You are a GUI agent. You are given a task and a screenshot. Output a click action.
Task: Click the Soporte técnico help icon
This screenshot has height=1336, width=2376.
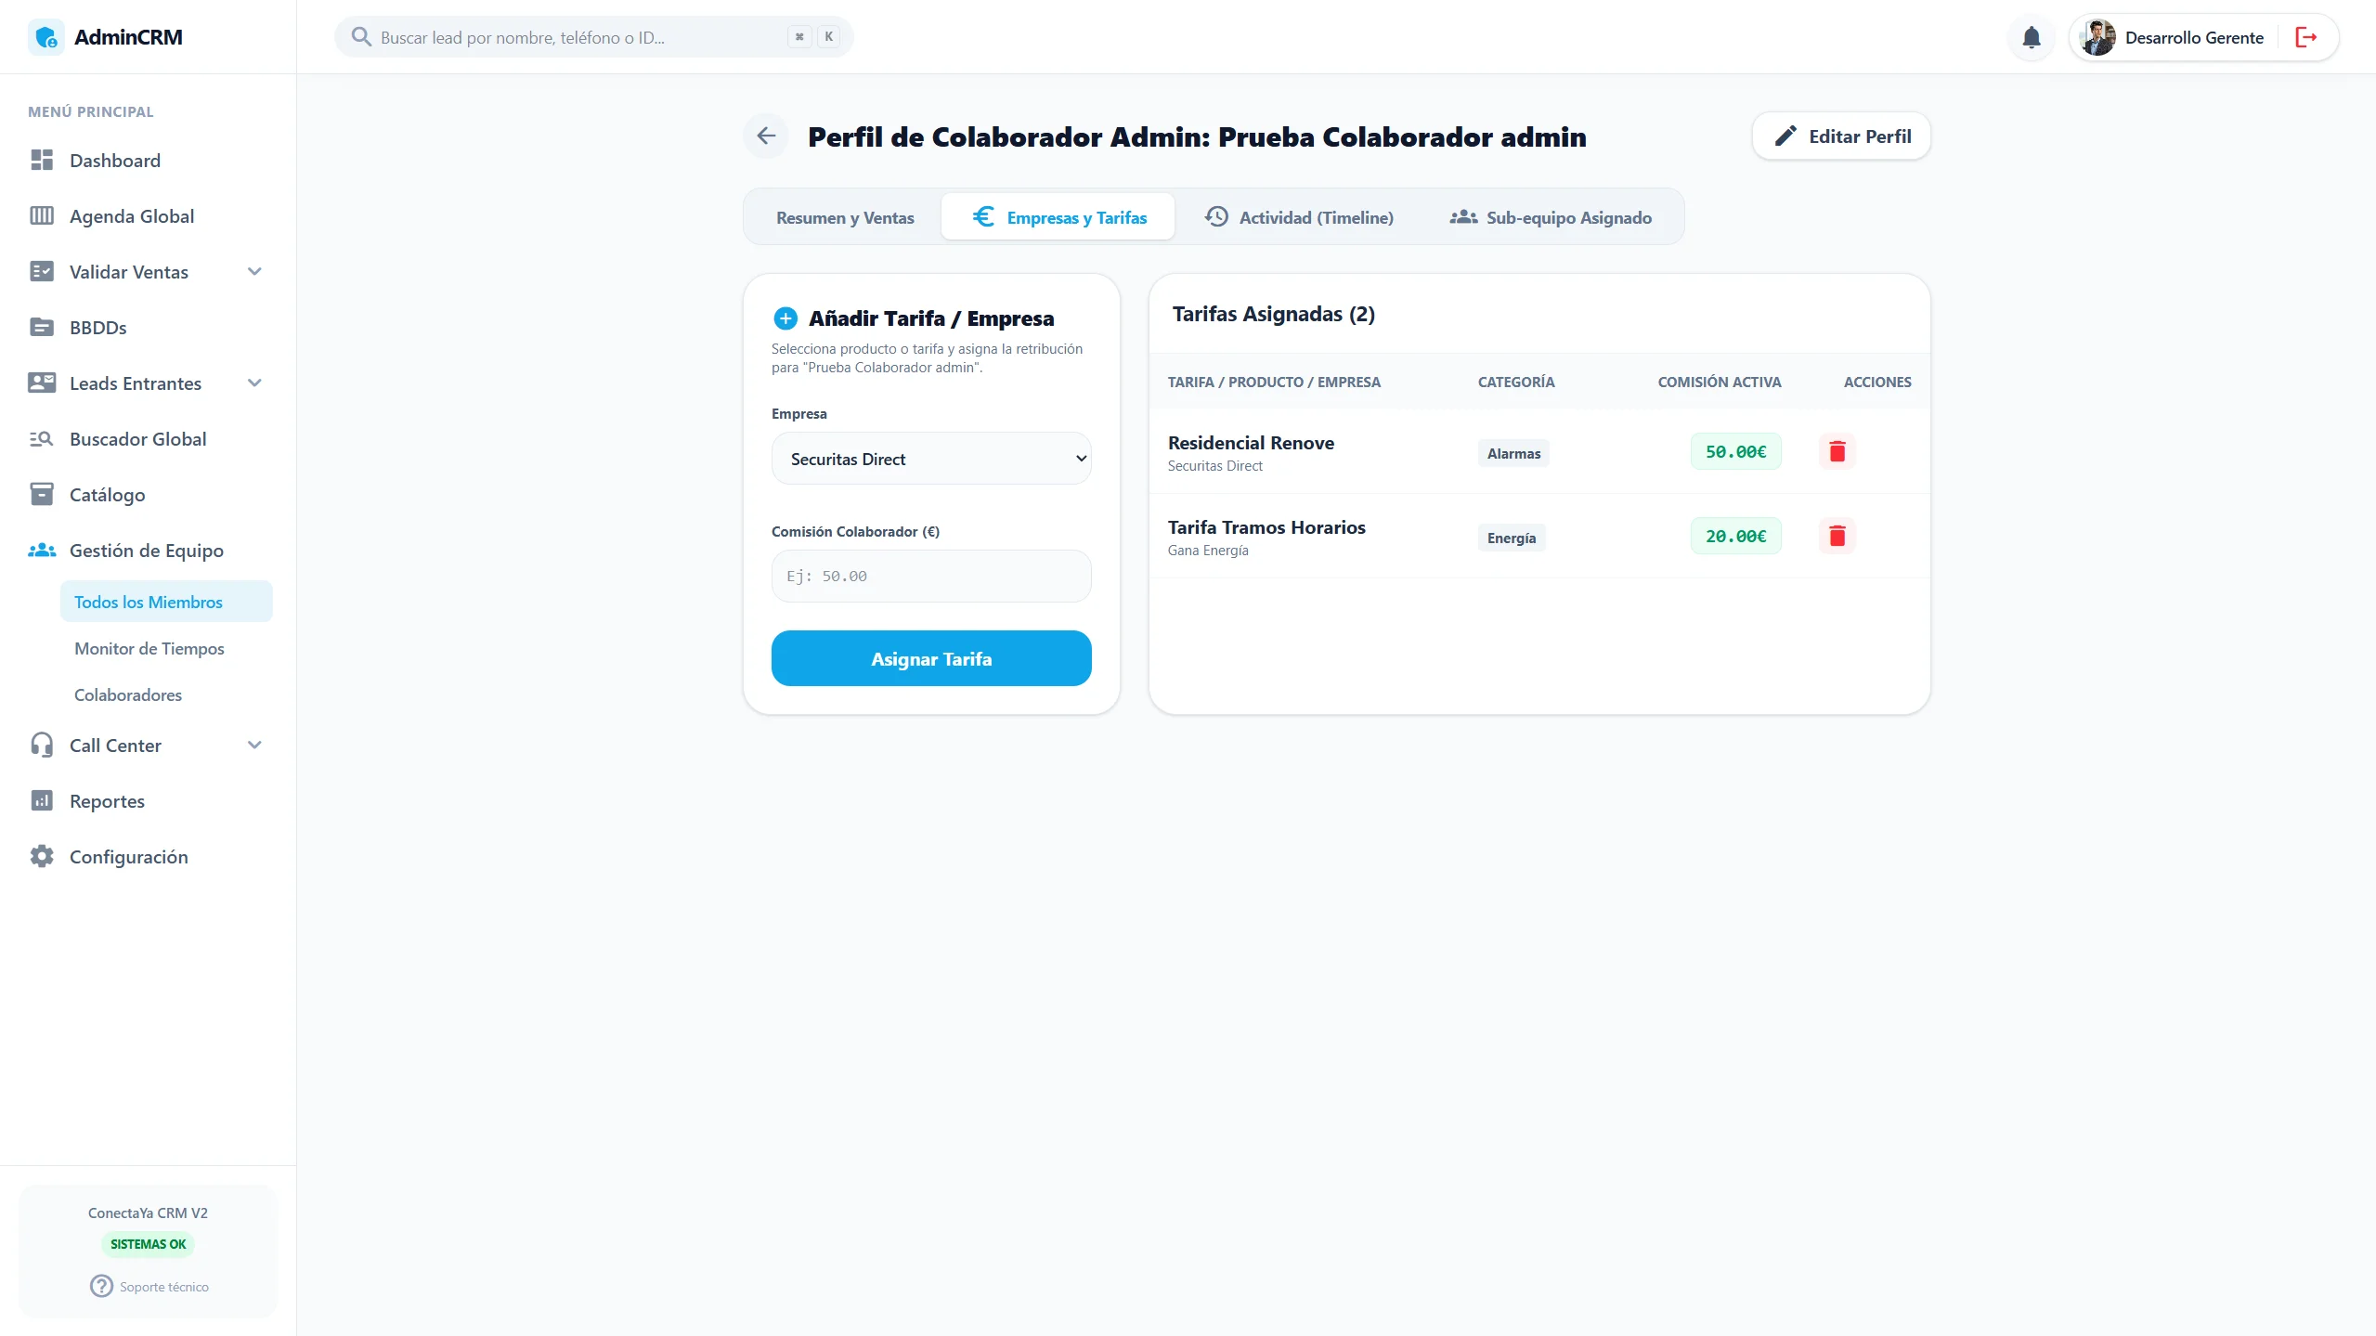(x=101, y=1286)
